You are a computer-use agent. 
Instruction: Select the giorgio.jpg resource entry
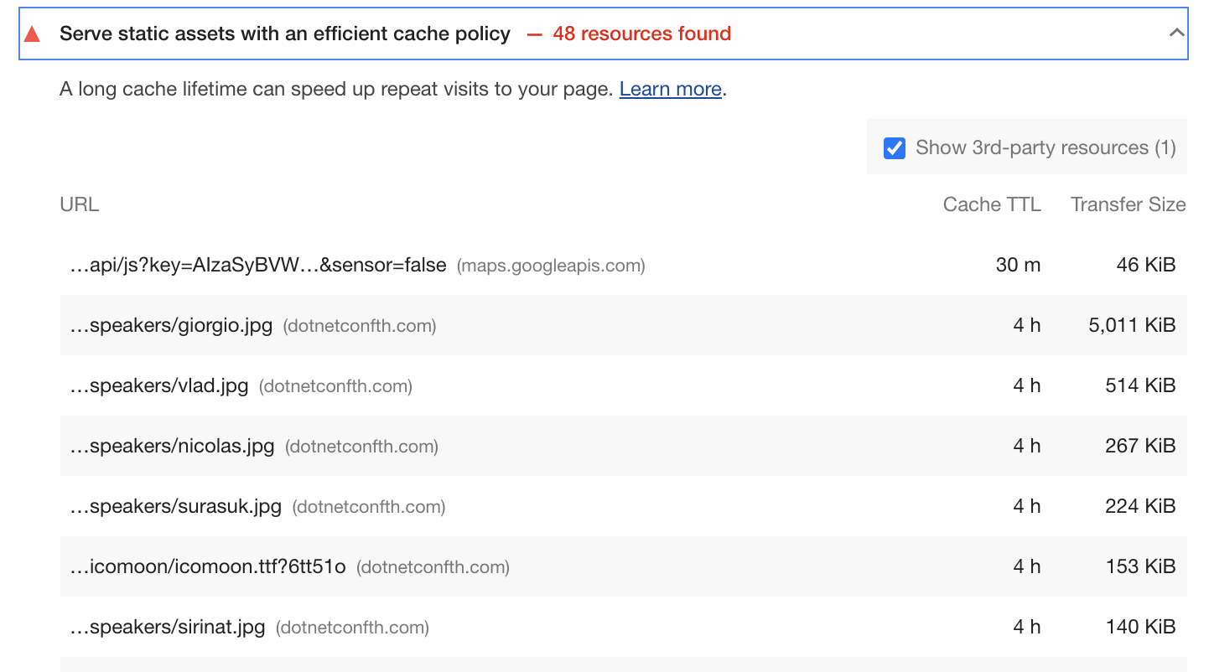coord(170,325)
